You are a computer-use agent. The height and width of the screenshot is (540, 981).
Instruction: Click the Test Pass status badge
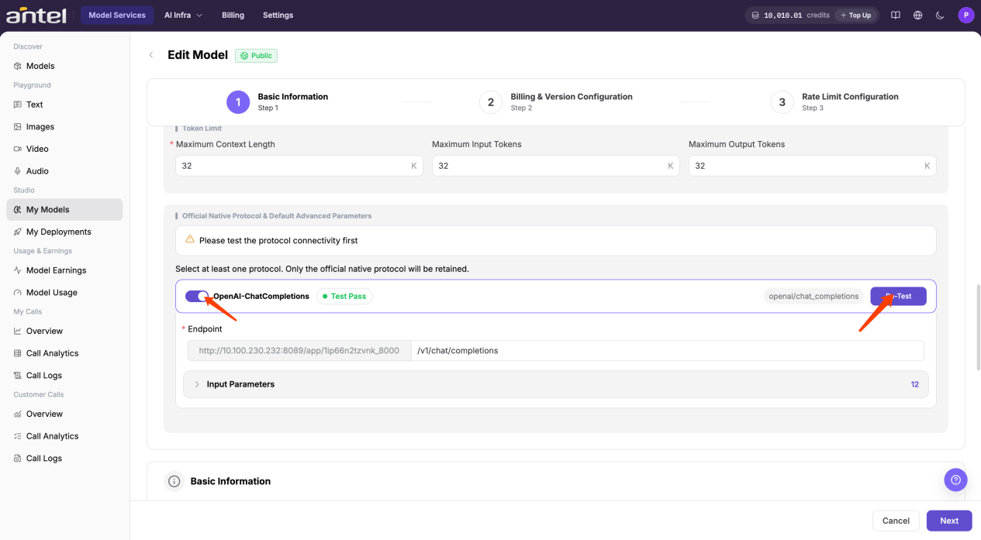click(344, 296)
